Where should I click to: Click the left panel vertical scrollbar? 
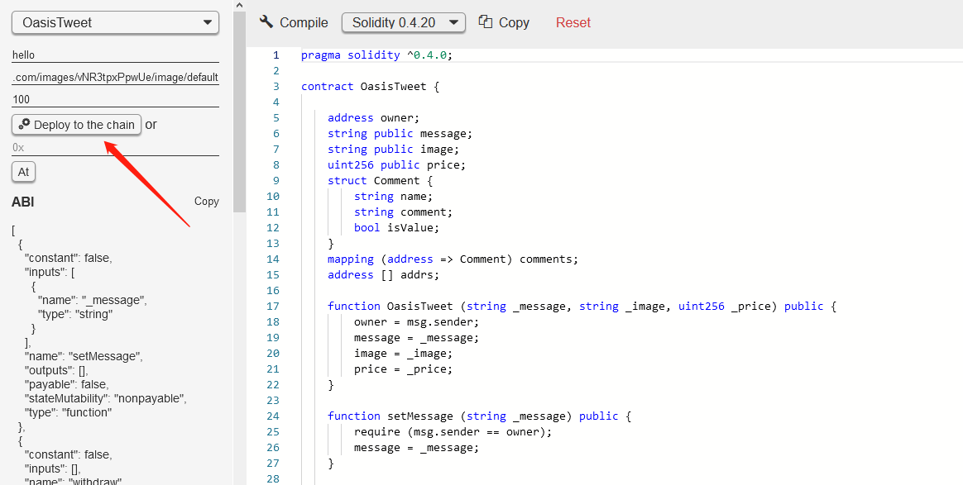click(x=240, y=111)
